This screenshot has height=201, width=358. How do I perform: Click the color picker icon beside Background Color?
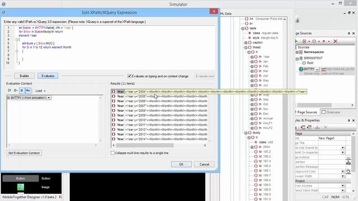[348, 171]
